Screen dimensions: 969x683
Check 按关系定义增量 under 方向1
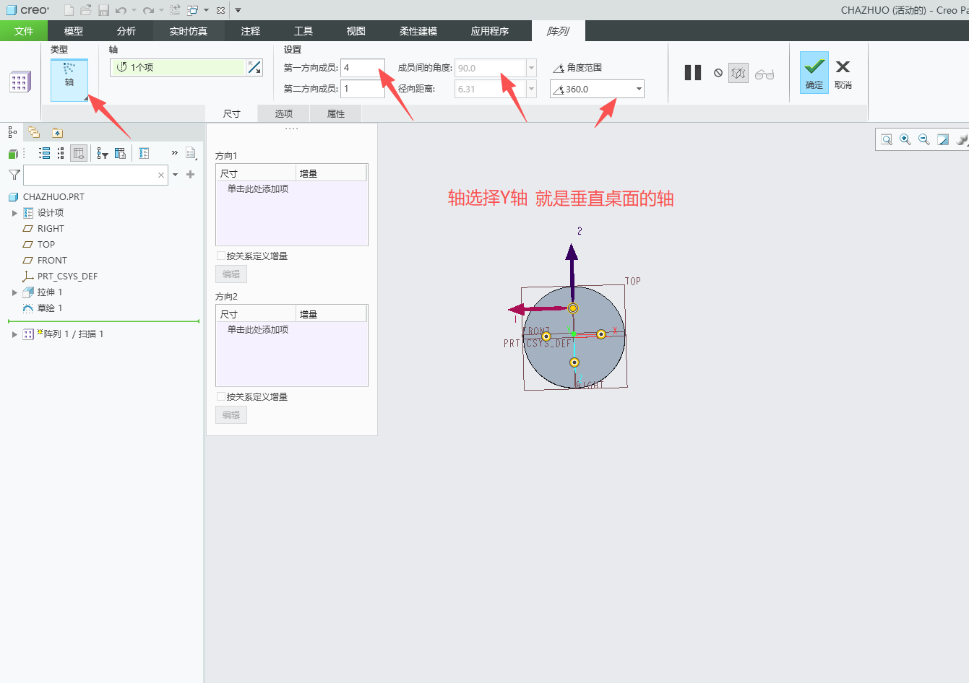tap(221, 256)
